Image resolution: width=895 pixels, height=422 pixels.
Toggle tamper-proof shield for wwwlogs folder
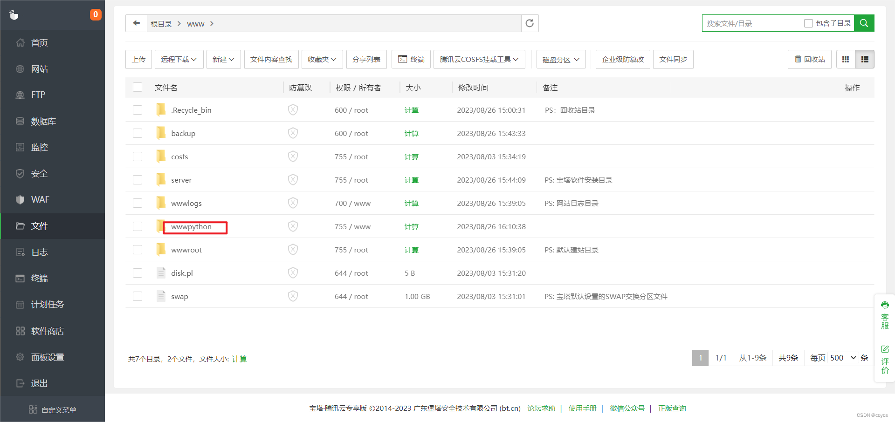293,203
